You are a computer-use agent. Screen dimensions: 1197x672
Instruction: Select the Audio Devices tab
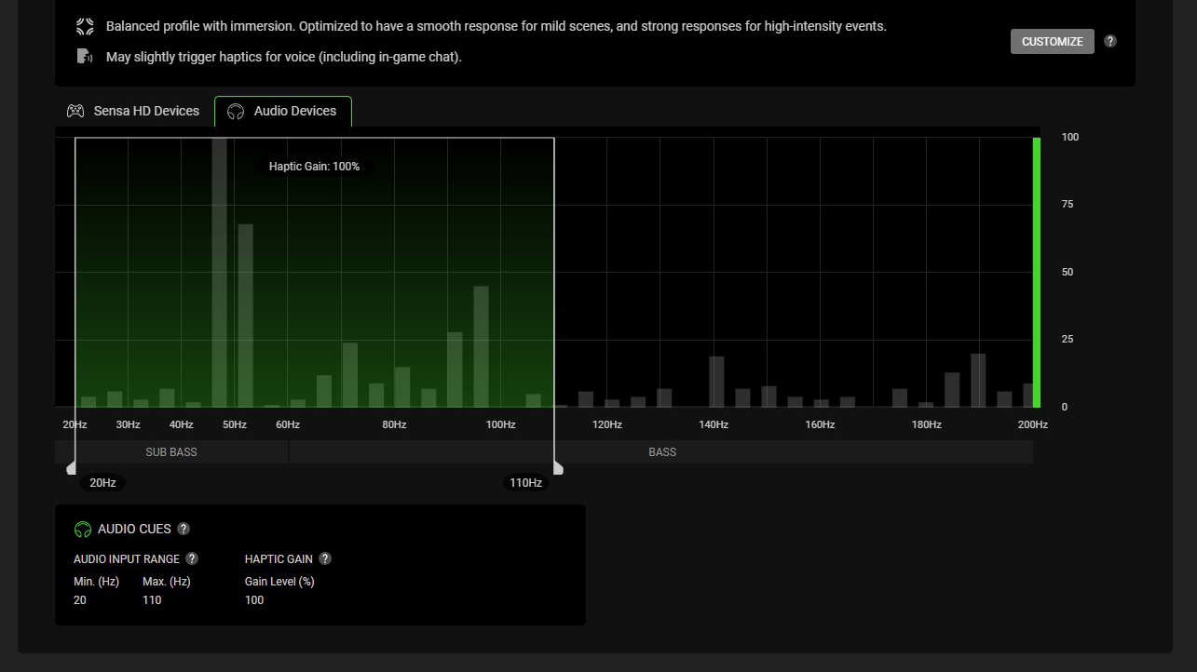tap(283, 111)
